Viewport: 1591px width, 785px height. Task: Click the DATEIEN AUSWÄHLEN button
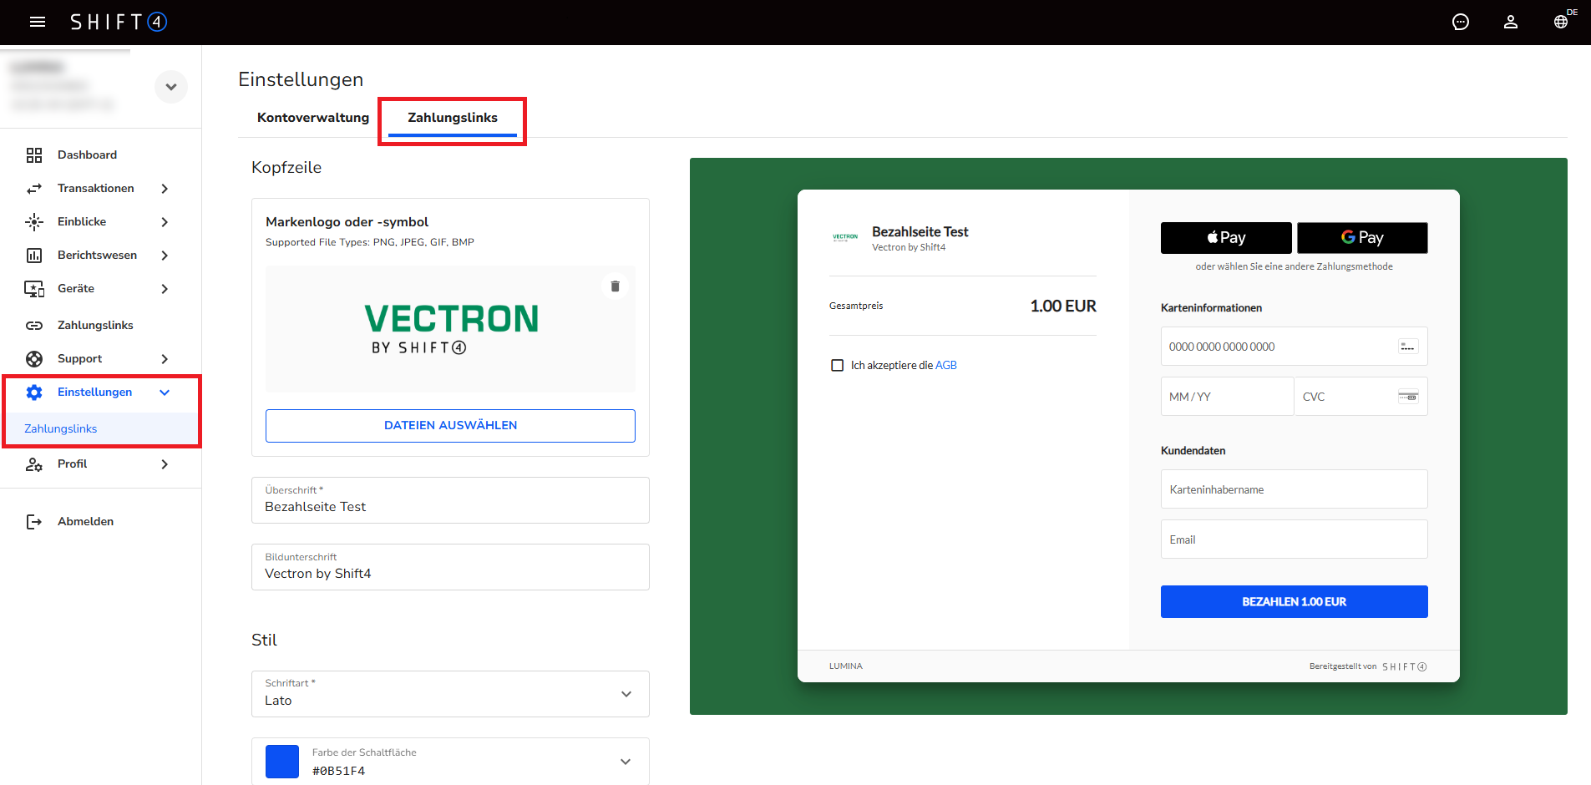450,426
